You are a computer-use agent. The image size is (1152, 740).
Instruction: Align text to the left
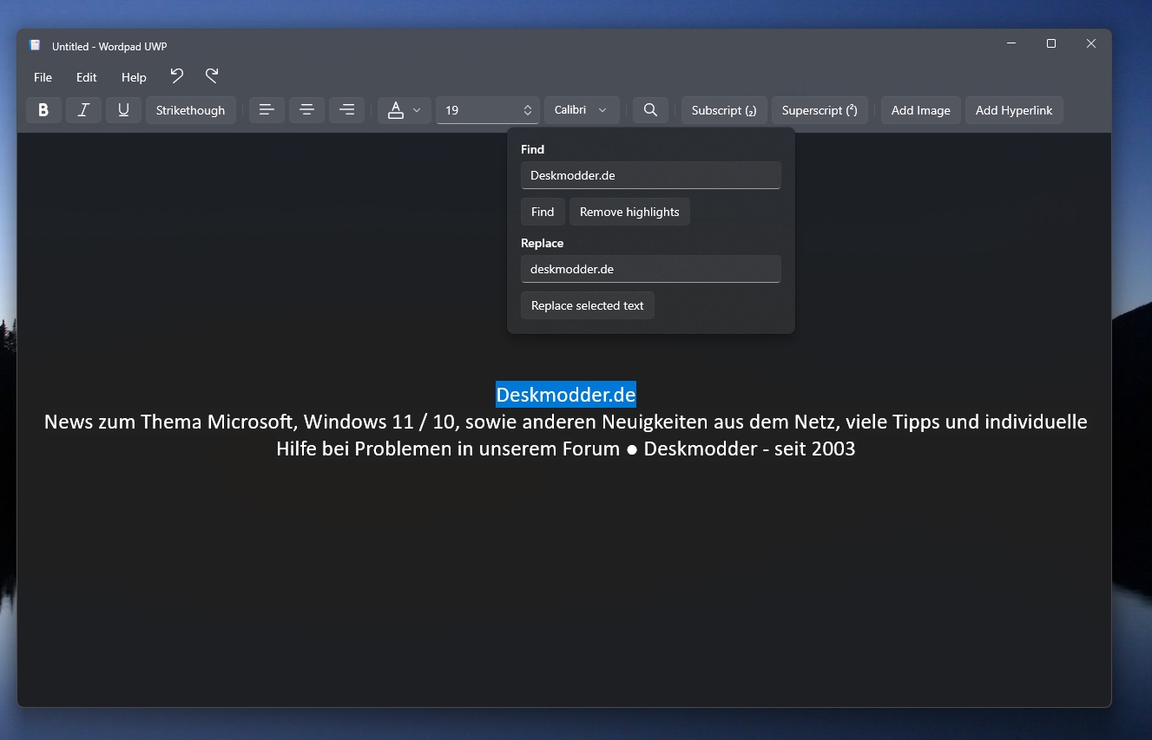(267, 110)
